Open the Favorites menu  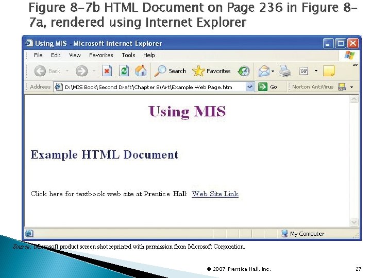tap(101, 55)
